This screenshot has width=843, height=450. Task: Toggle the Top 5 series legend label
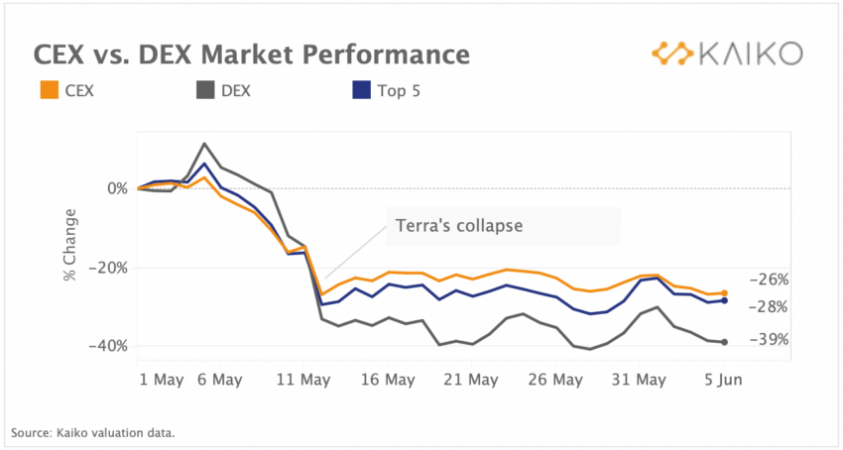click(399, 91)
